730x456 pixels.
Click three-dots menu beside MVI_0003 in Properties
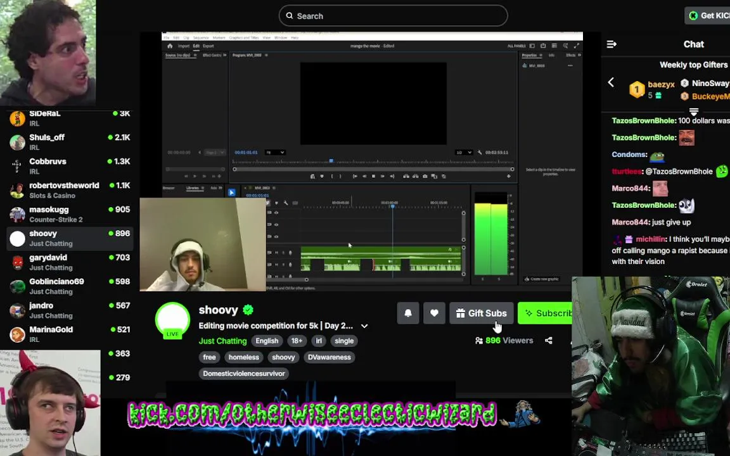point(570,66)
